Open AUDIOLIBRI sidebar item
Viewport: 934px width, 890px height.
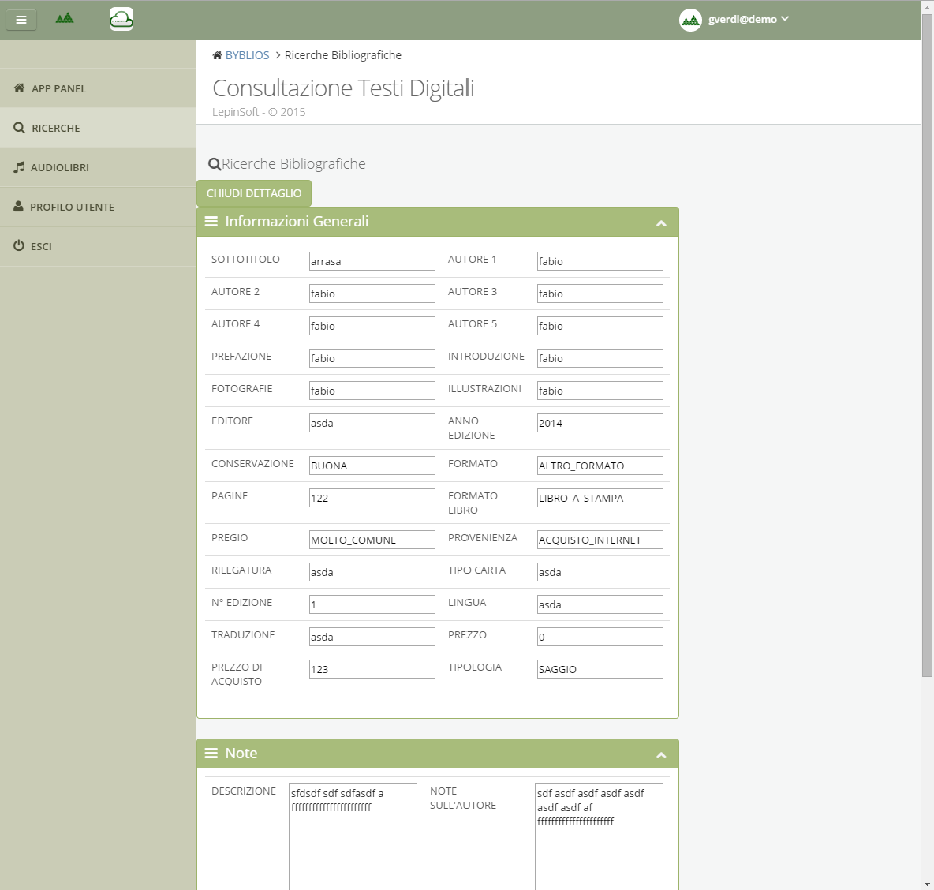98,167
